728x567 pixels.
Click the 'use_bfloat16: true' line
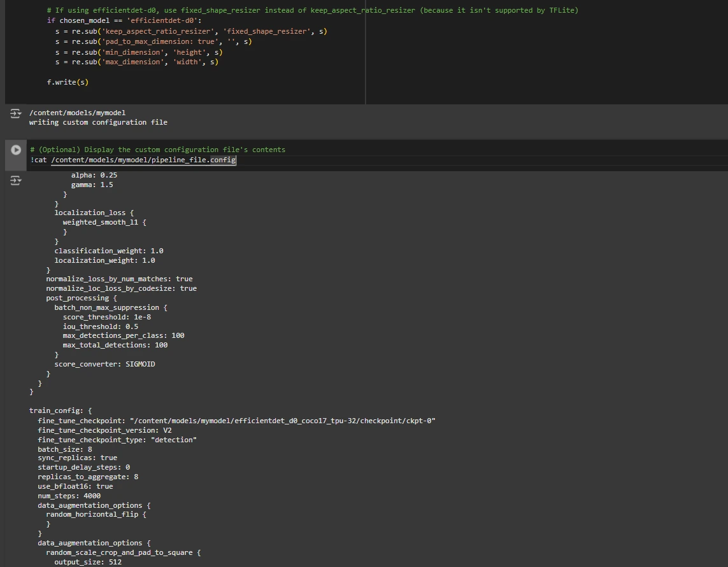75,486
